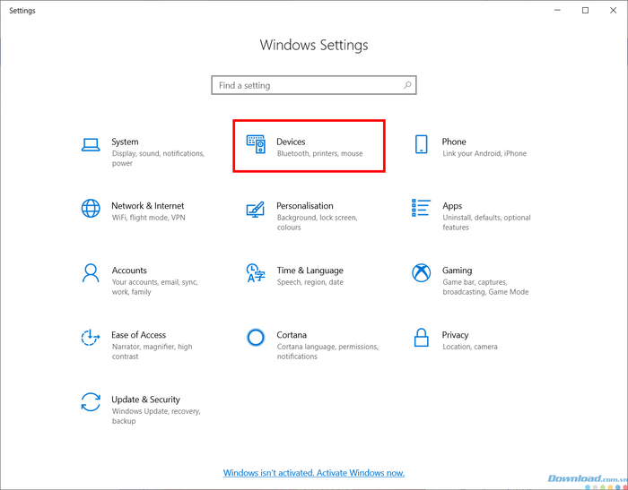The image size is (628, 490).
Task: Click the Apps list icon
Action: [x=421, y=208]
